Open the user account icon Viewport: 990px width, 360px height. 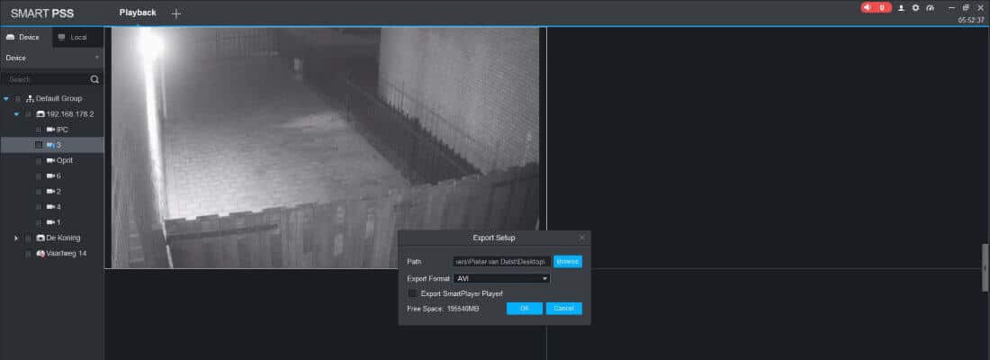click(x=901, y=7)
